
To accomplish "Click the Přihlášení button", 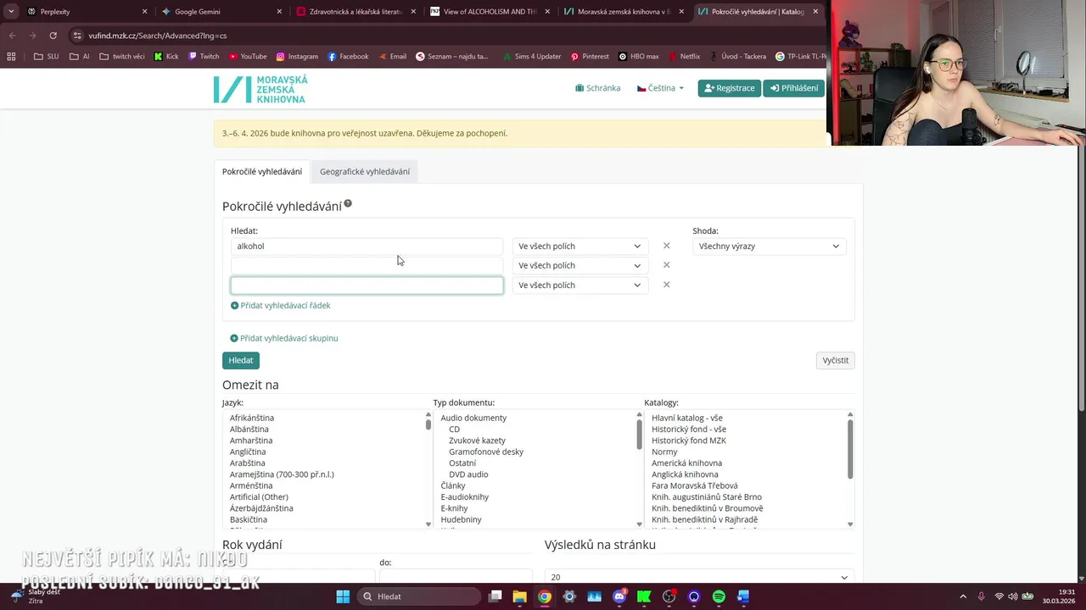I will [x=794, y=88].
